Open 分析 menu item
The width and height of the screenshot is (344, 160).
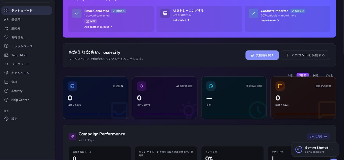point(27,82)
